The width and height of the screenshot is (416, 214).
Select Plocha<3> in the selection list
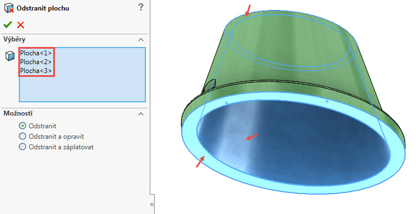[36, 71]
